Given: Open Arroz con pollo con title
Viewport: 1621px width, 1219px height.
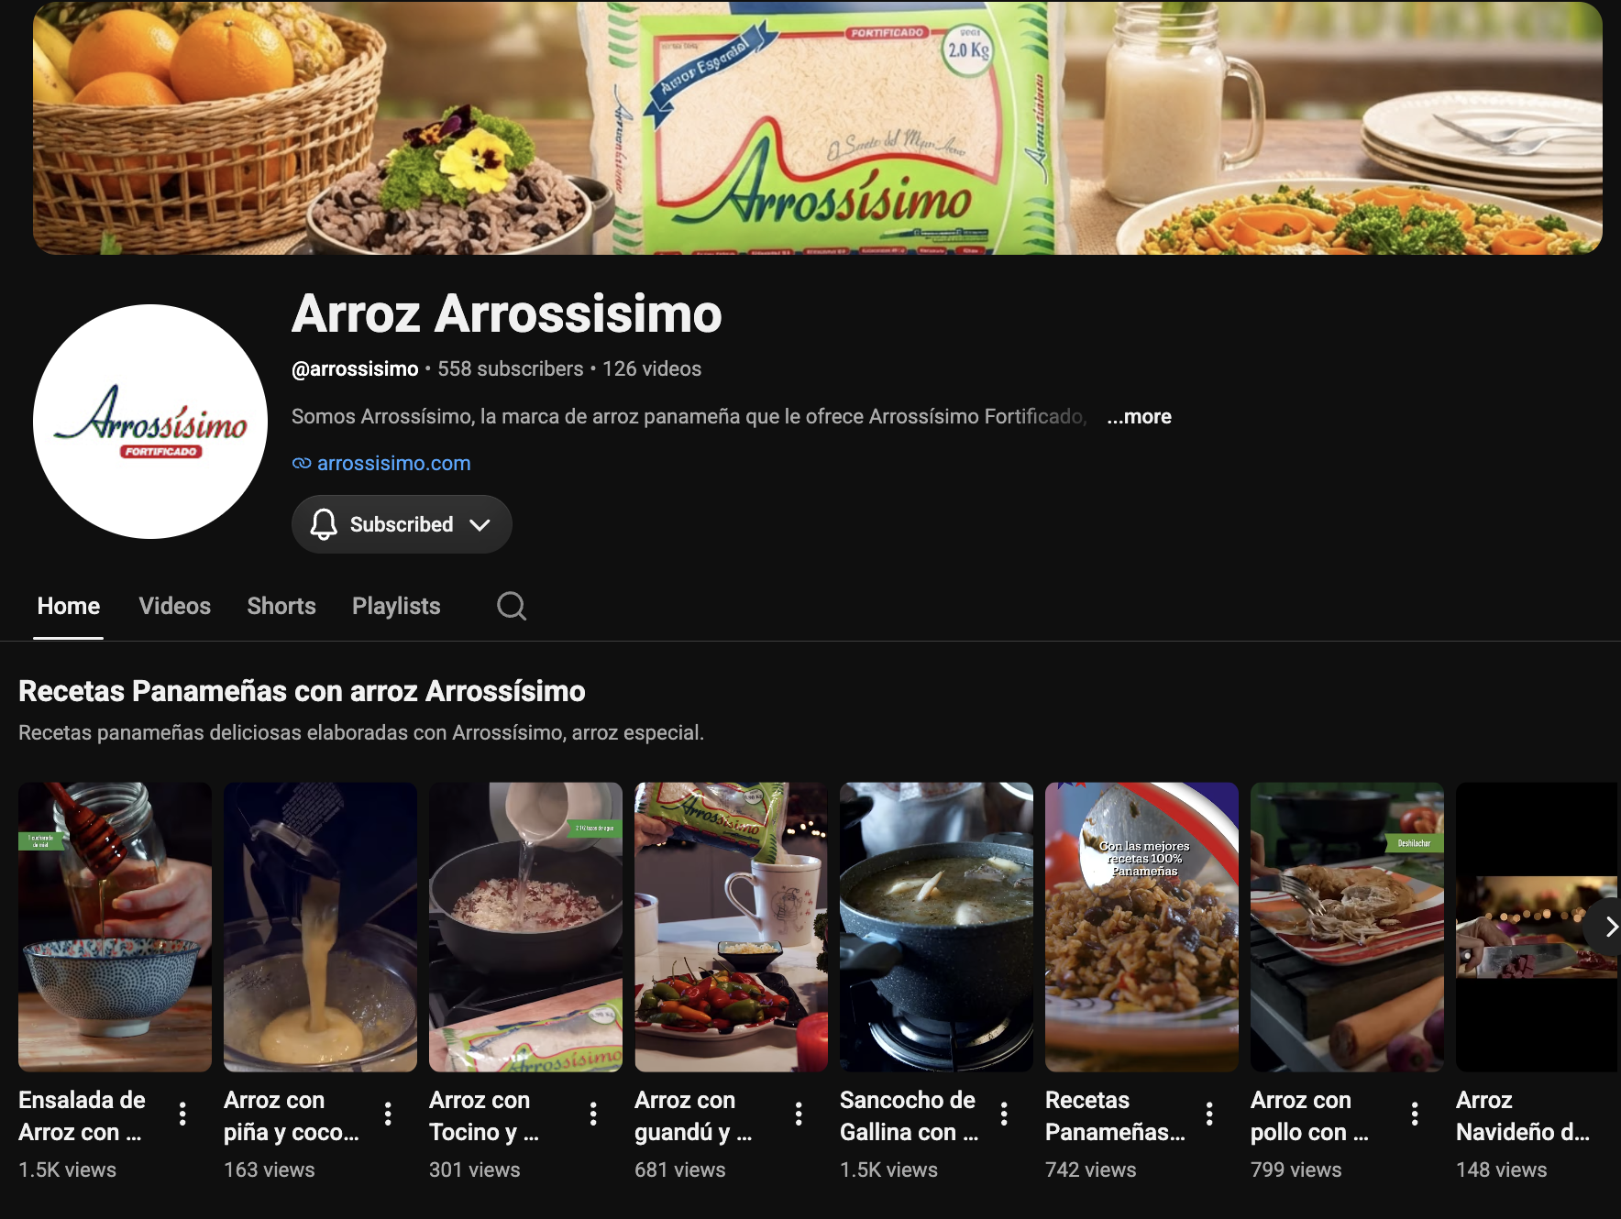Looking at the screenshot, I should pos(1309,1115).
